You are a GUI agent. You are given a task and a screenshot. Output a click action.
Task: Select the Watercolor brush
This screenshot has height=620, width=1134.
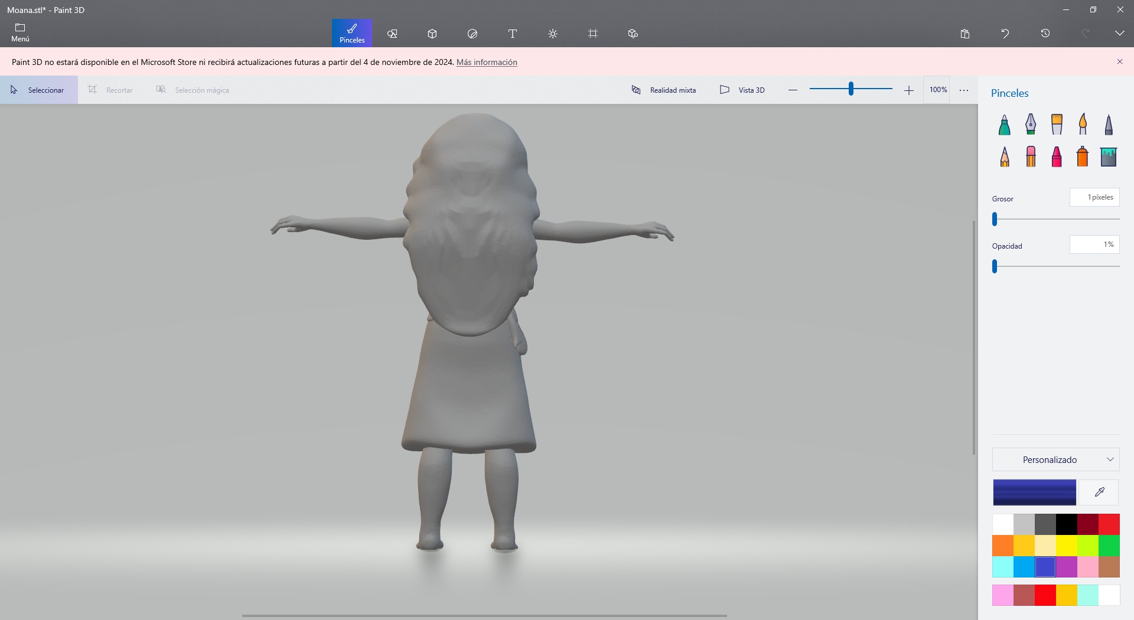tap(1083, 124)
